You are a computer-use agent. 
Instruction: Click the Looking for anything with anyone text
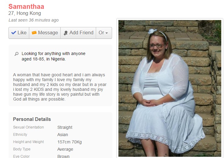pyautogui.click(x=53, y=53)
